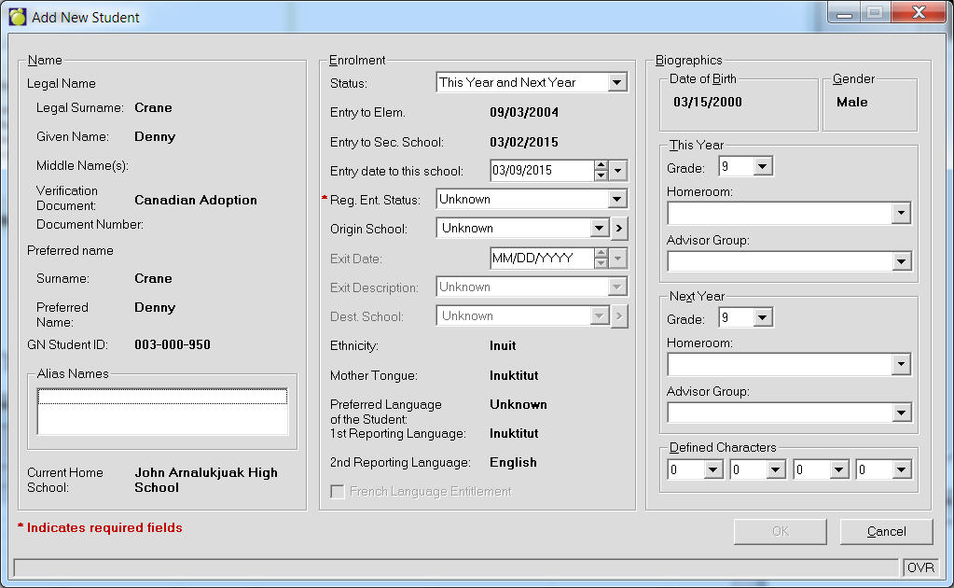Screen dimensions: 954x588
Task: Open Next Year Advisor Group dropdown
Action: click(x=900, y=413)
